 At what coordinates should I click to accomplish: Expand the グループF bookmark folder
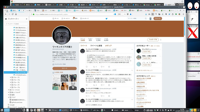click(x=10, y=85)
